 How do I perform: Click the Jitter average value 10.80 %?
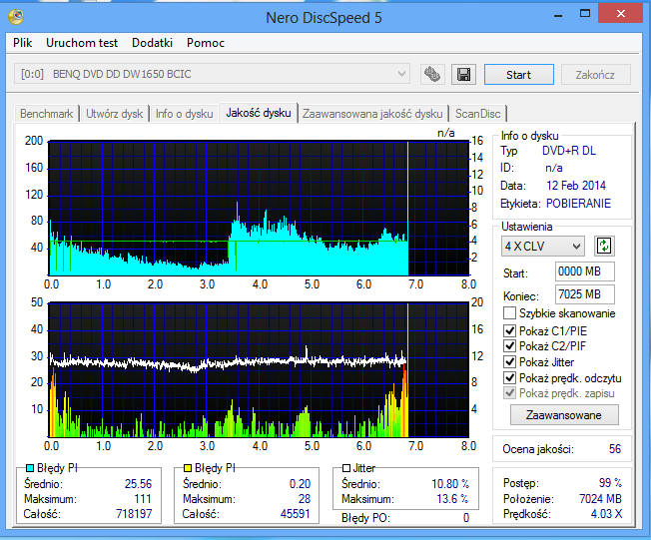point(450,484)
